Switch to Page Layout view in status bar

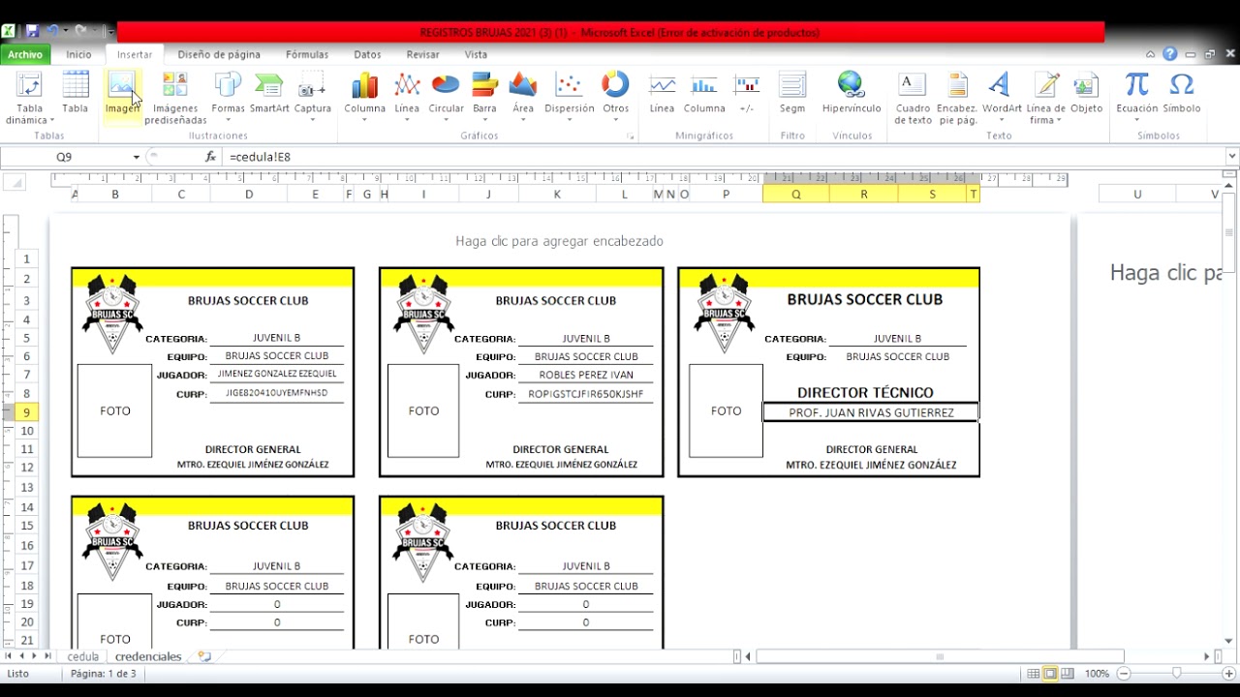point(1050,673)
